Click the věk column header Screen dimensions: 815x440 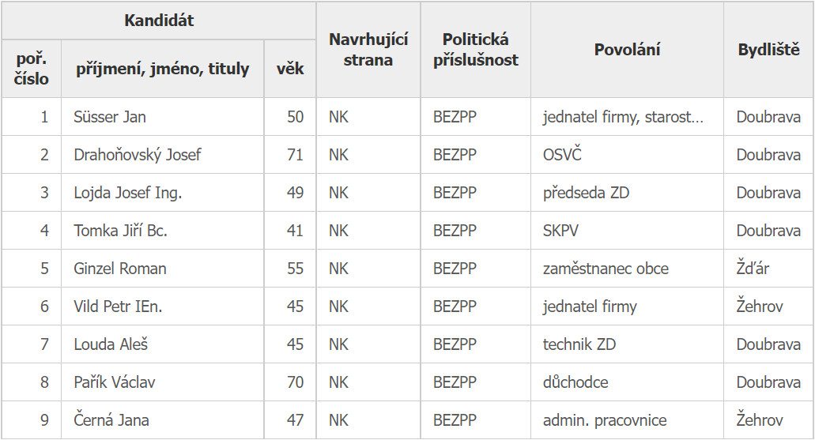(x=290, y=69)
